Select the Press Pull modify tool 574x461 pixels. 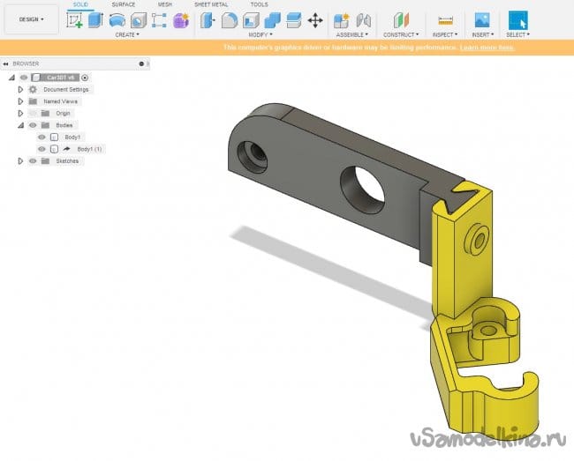[208, 19]
